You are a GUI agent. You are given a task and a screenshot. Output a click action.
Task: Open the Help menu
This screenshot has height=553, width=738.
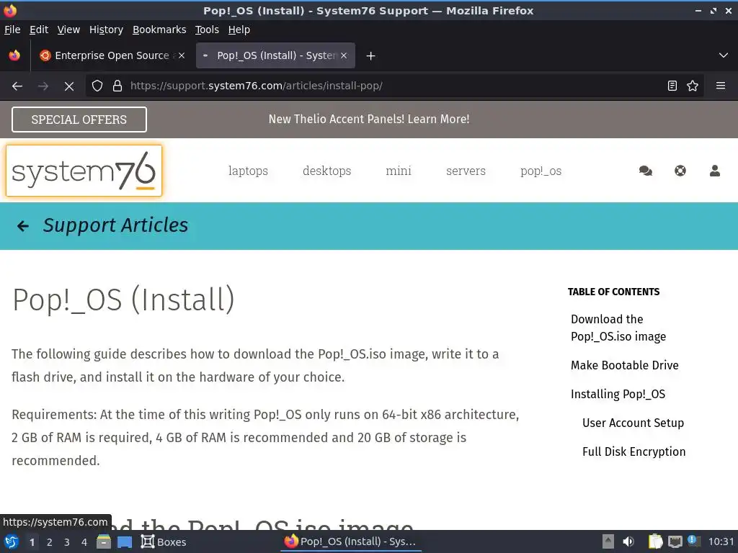point(239,30)
